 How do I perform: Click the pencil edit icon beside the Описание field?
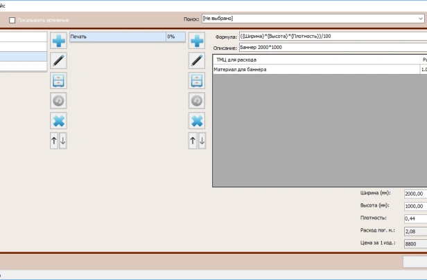coord(198,61)
